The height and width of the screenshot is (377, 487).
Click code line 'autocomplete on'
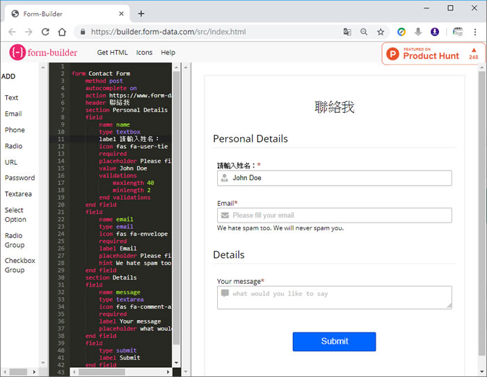111,88
